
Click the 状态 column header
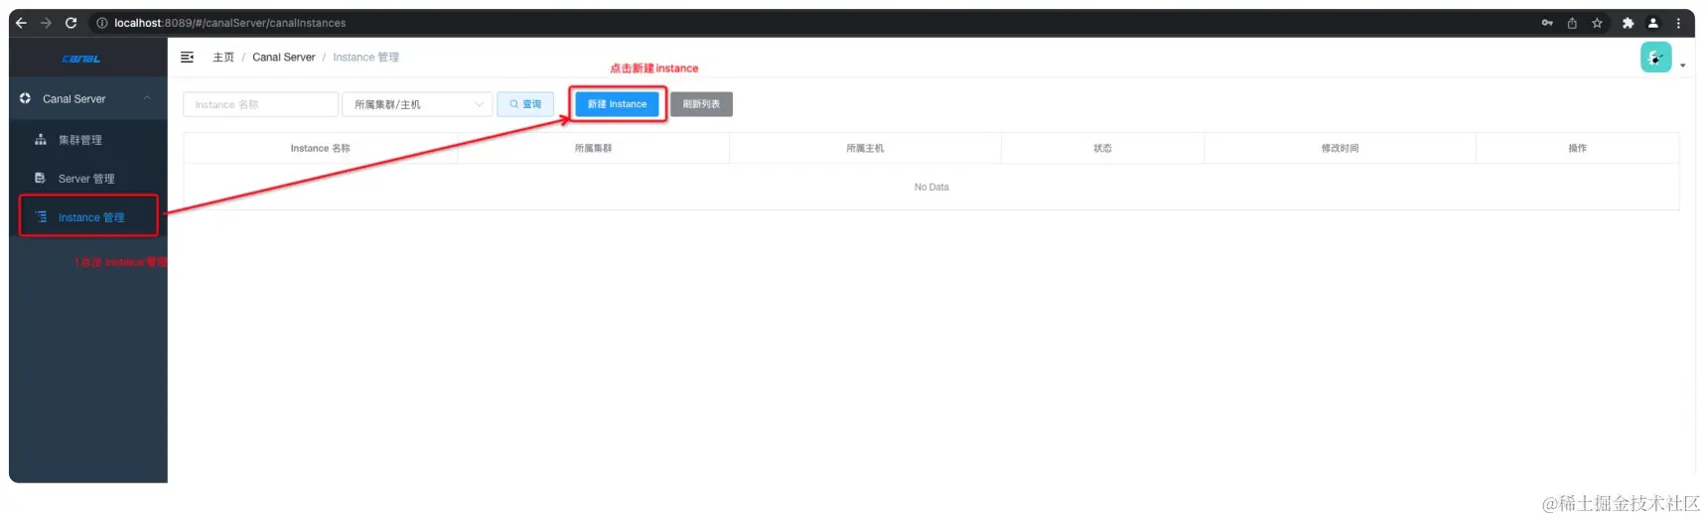click(1102, 148)
